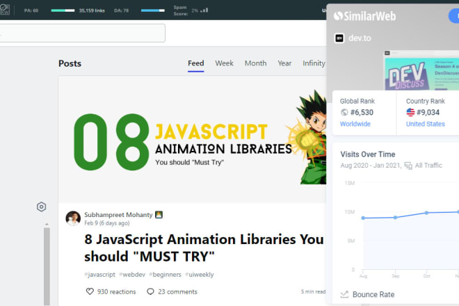459x306 pixels.
Task: Click Subhampreet Mohanty's avatar
Action: pos(73,218)
